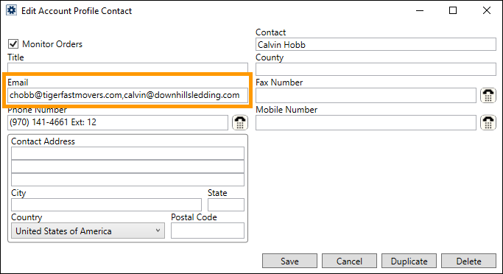The image size is (503, 274).
Task: Click the Fax Number input field
Action: coord(366,95)
